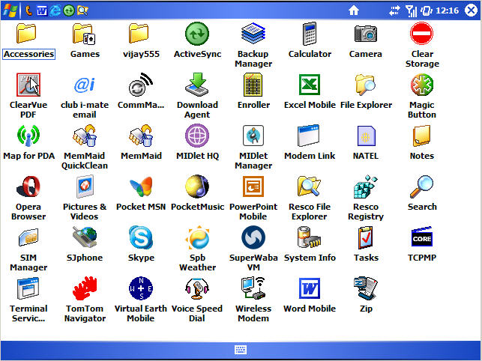This screenshot has height=361, width=482.
Task: Open the Games folder
Action: click(x=85, y=40)
